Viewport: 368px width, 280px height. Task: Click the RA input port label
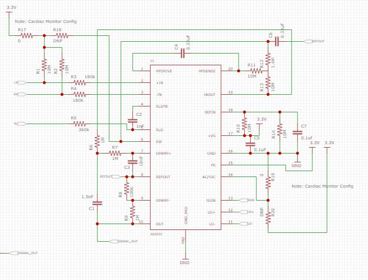click(21, 94)
